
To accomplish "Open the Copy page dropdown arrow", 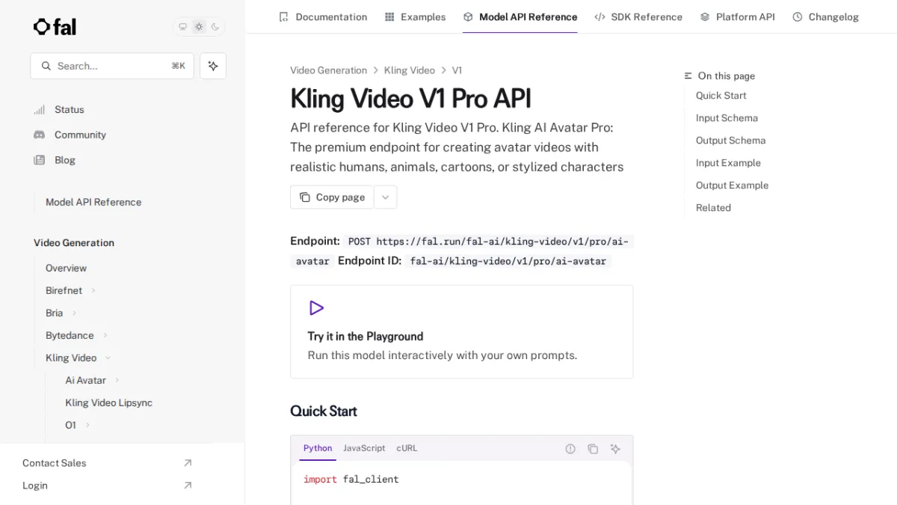I will coord(386,198).
